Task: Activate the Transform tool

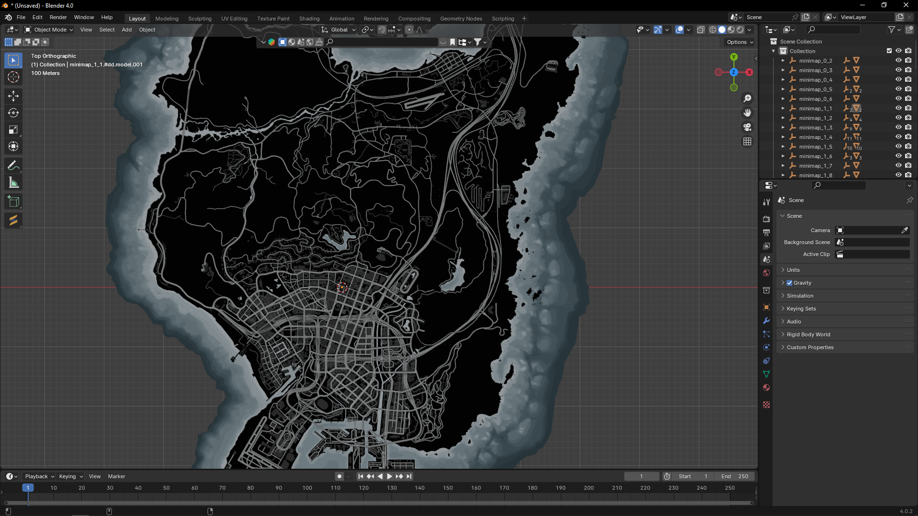Action: click(13, 146)
